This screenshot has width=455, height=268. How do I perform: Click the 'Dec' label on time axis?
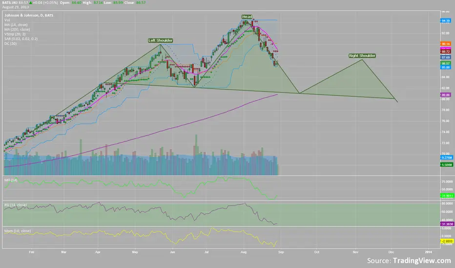click(391, 252)
